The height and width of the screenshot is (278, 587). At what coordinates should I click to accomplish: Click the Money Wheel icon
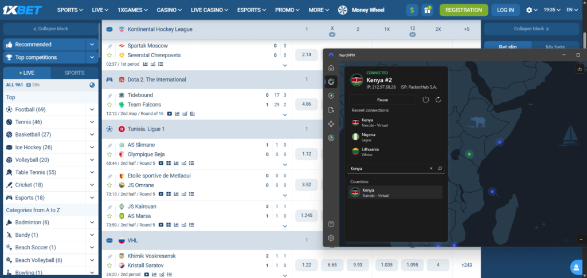[343, 10]
